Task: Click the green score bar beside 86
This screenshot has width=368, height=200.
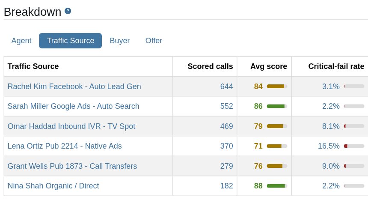Action: pos(277,106)
